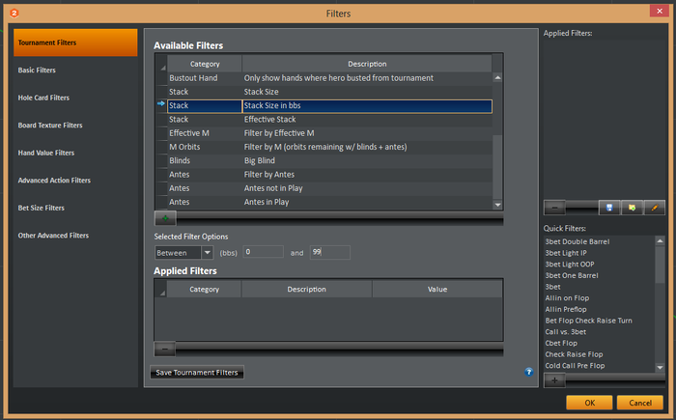Screen dimensions: 676x420
Task: Open the Tournament Filters tab
Action: (75, 42)
